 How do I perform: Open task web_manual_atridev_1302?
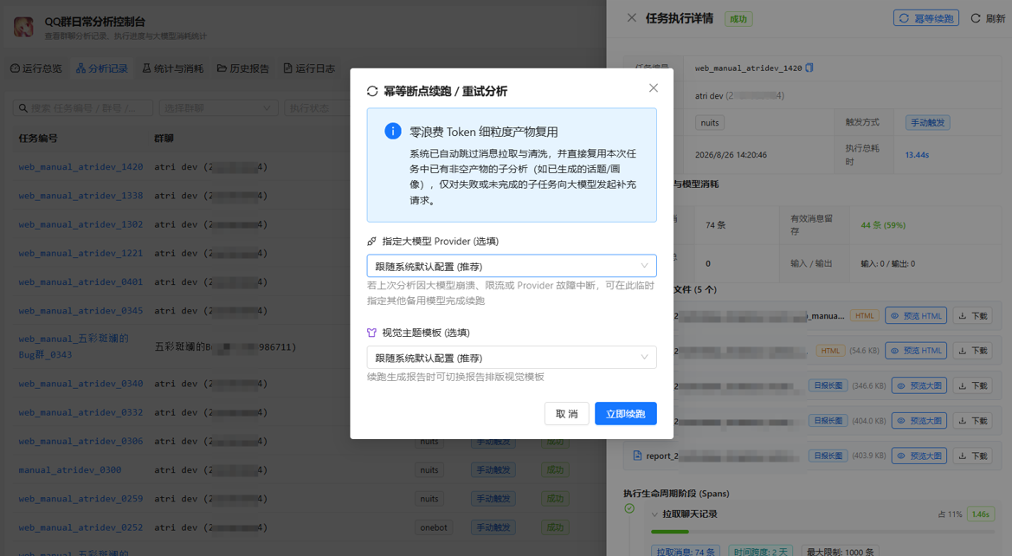click(81, 224)
